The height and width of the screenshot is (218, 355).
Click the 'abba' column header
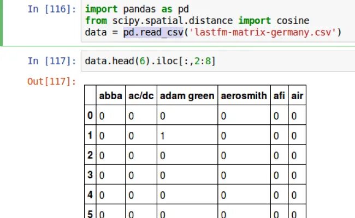[110, 95]
